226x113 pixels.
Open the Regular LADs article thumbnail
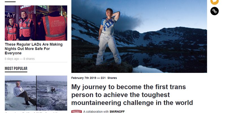tap(36, 23)
